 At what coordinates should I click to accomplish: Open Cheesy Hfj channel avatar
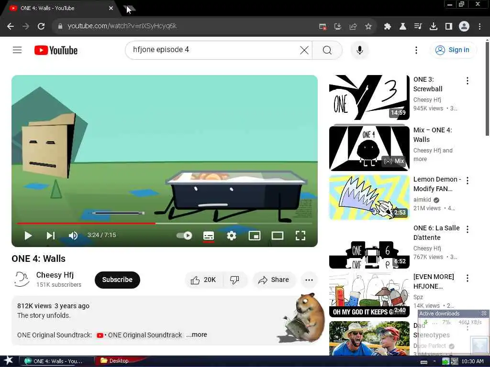coord(22,279)
